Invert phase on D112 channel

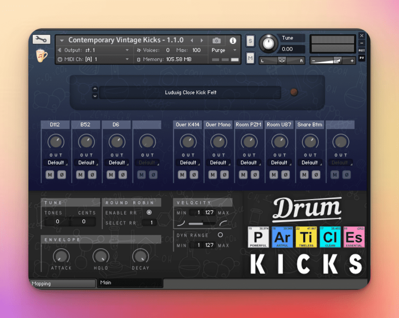click(62, 175)
